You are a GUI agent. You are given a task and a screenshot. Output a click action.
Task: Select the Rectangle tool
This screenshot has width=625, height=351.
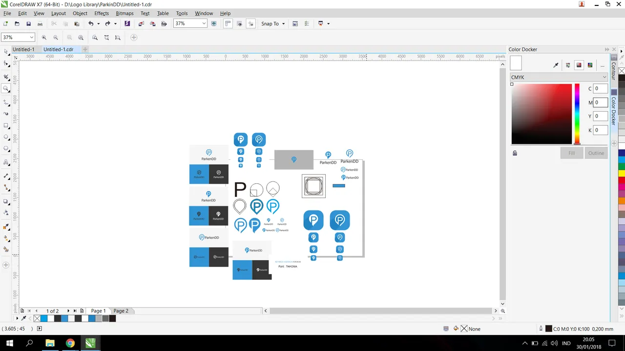coord(6,126)
